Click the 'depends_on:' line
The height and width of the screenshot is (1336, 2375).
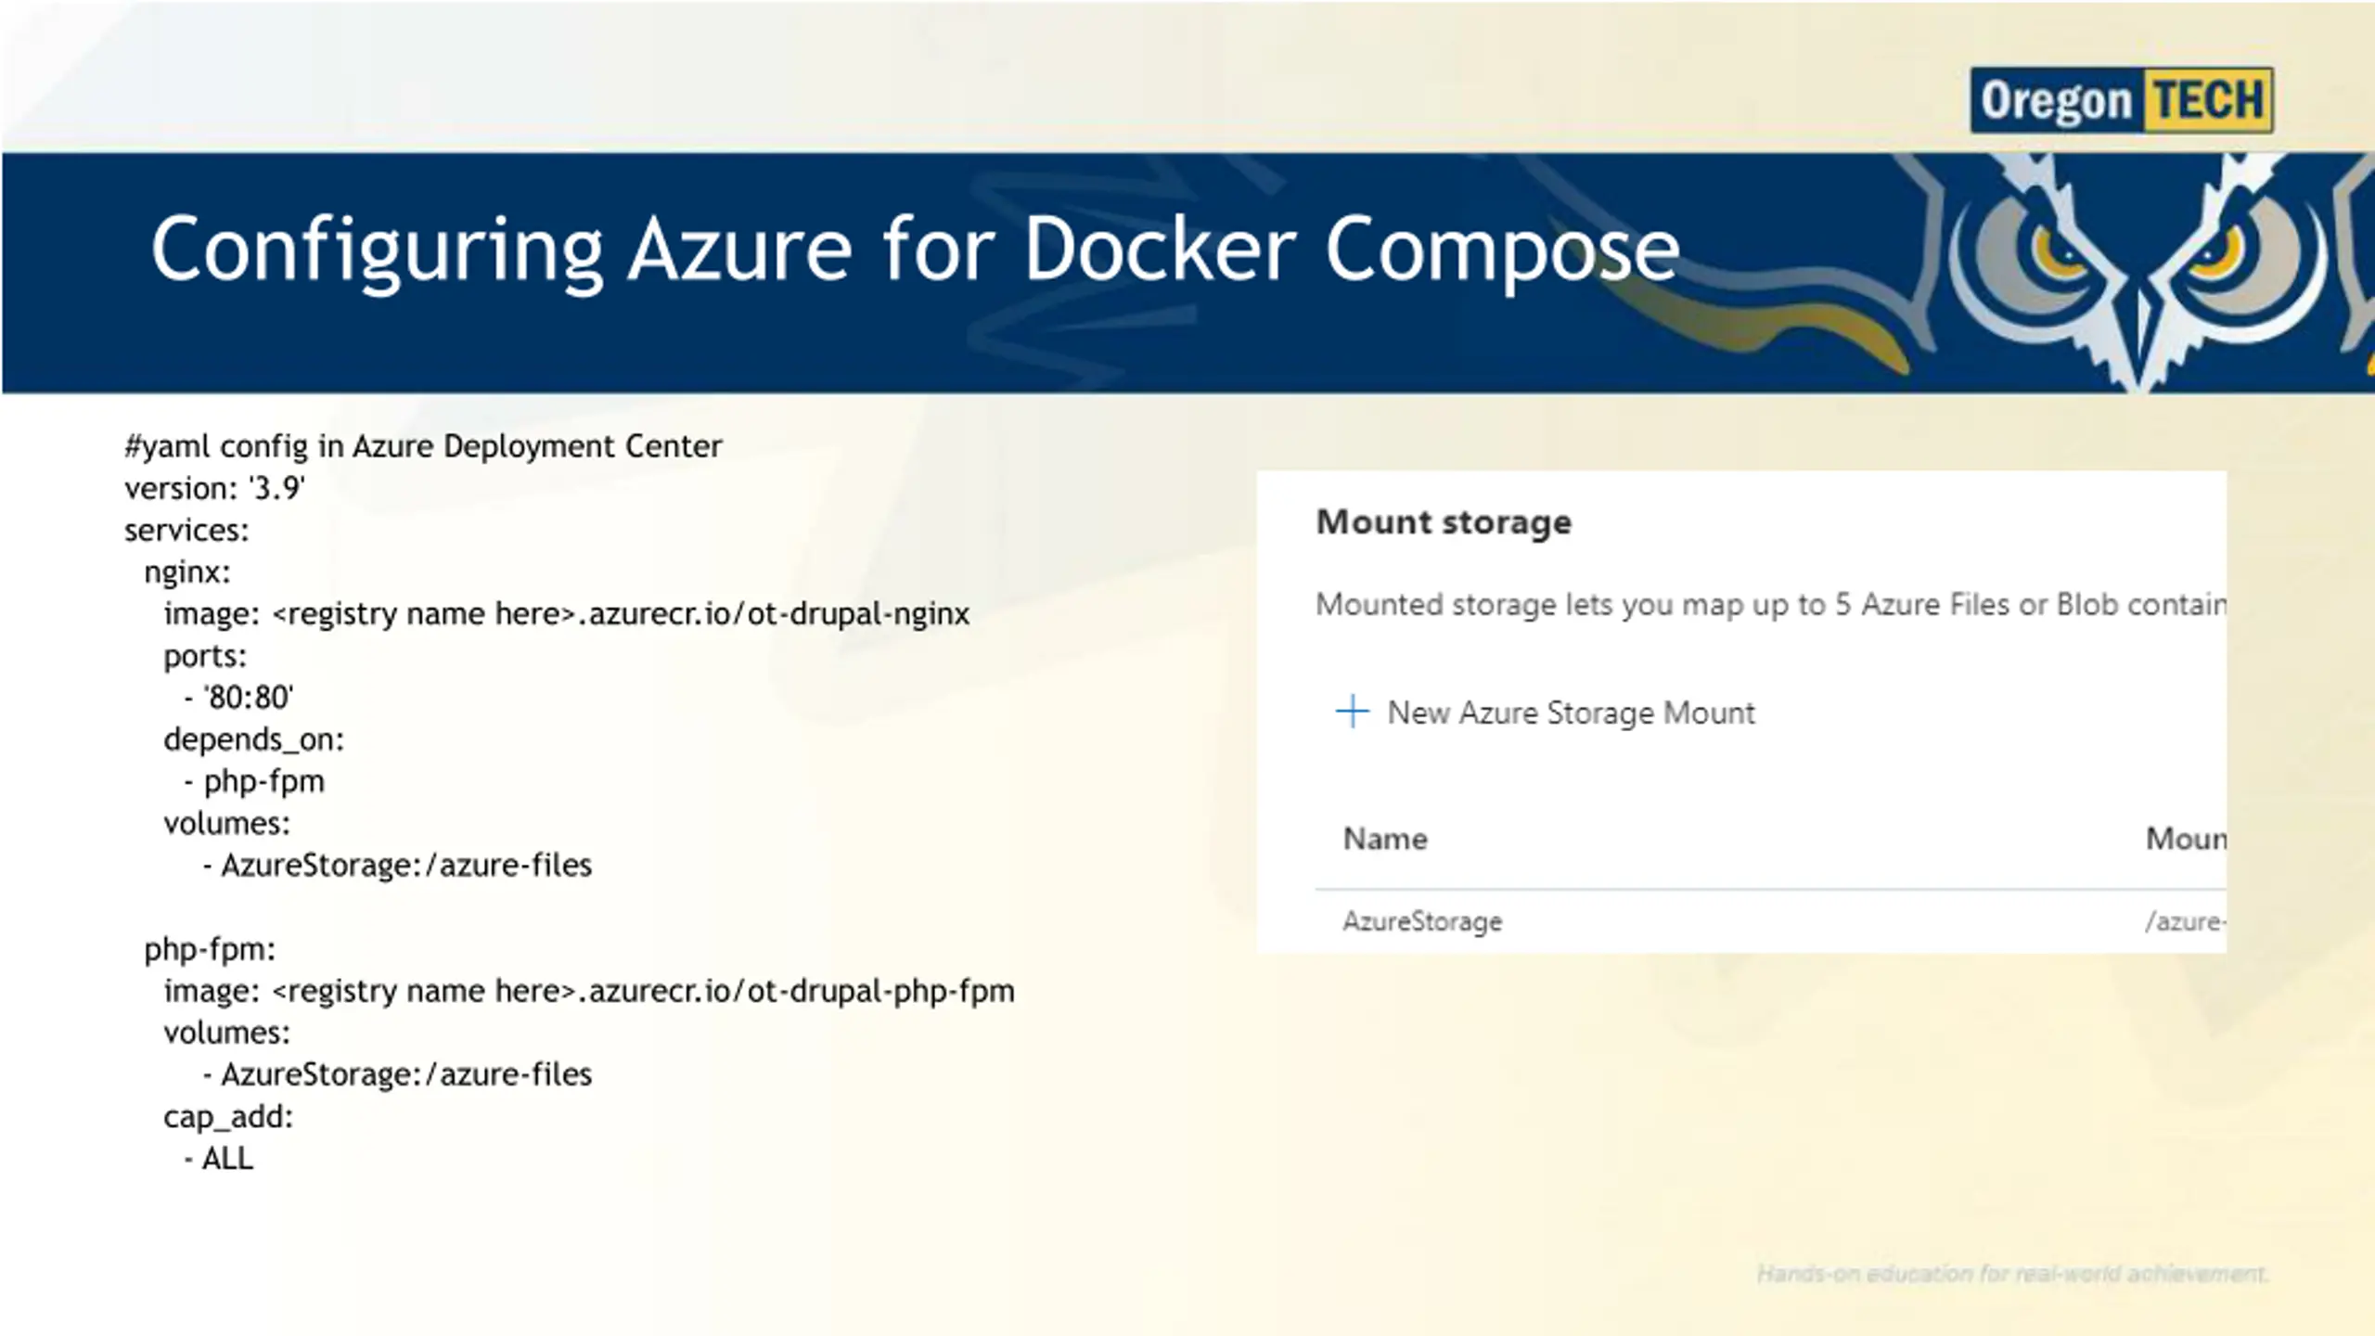[253, 739]
